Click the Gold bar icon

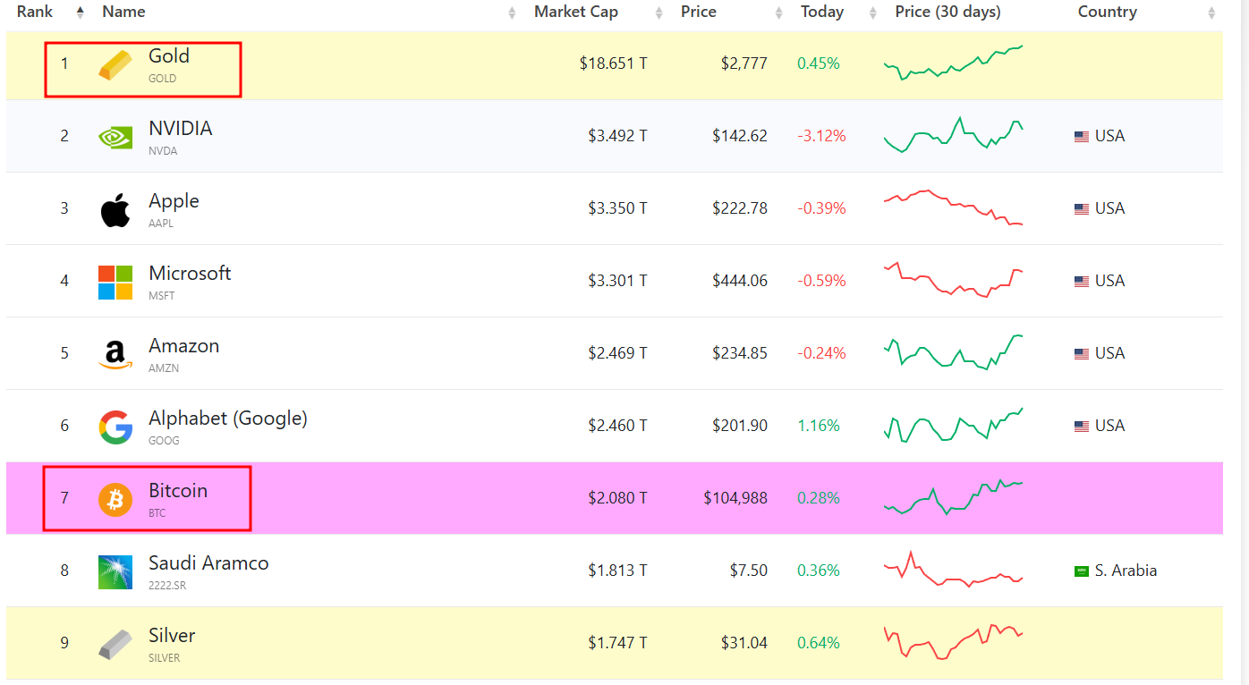point(115,64)
